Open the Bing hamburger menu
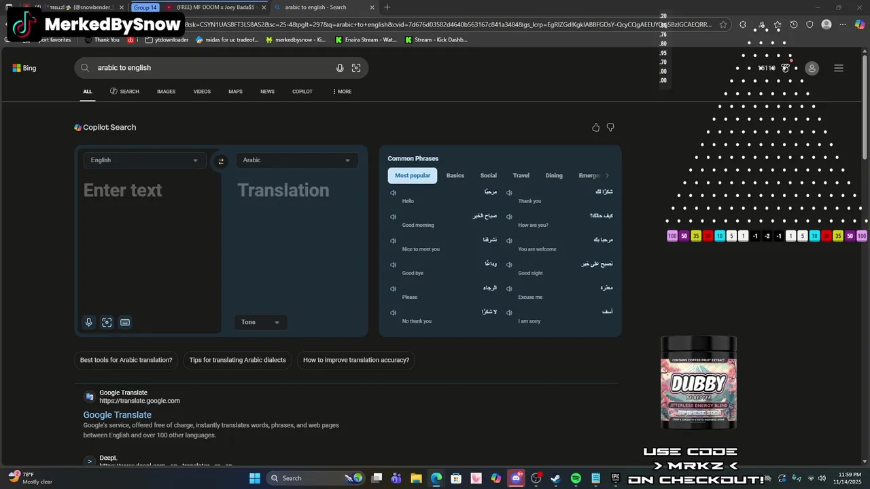The height and width of the screenshot is (489, 870). [x=839, y=68]
